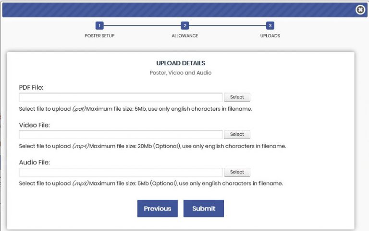This screenshot has height=231, width=369.
Task: Click the step 3 number badge
Action: (x=270, y=26)
